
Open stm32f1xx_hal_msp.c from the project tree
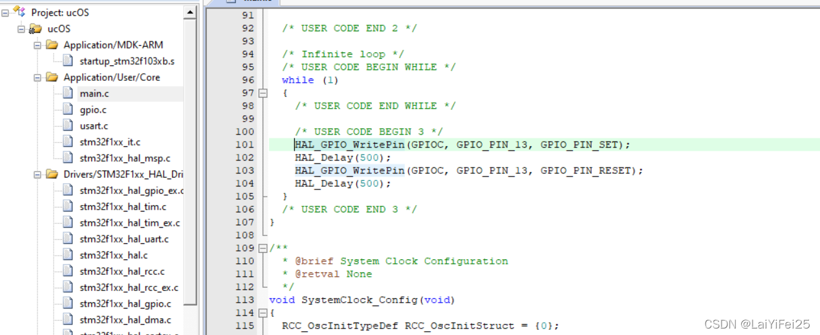(x=125, y=158)
